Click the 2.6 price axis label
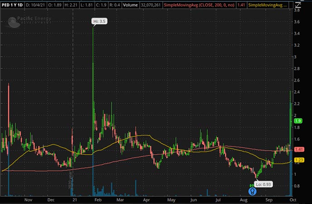 coord(297,80)
